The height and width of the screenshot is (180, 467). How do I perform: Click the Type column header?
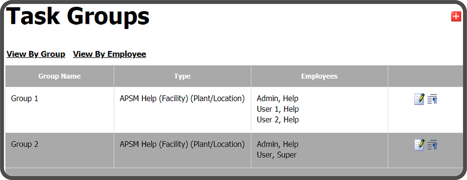click(183, 76)
